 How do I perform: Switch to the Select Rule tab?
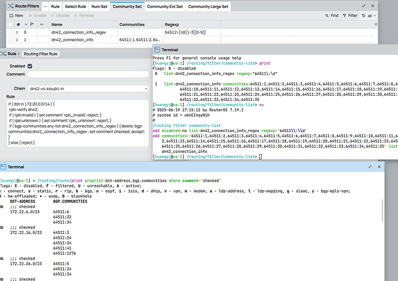coord(76,6)
